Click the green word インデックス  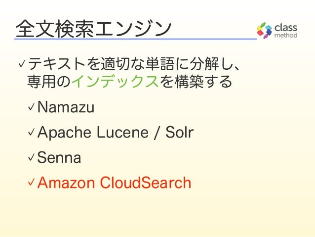(115, 82)
